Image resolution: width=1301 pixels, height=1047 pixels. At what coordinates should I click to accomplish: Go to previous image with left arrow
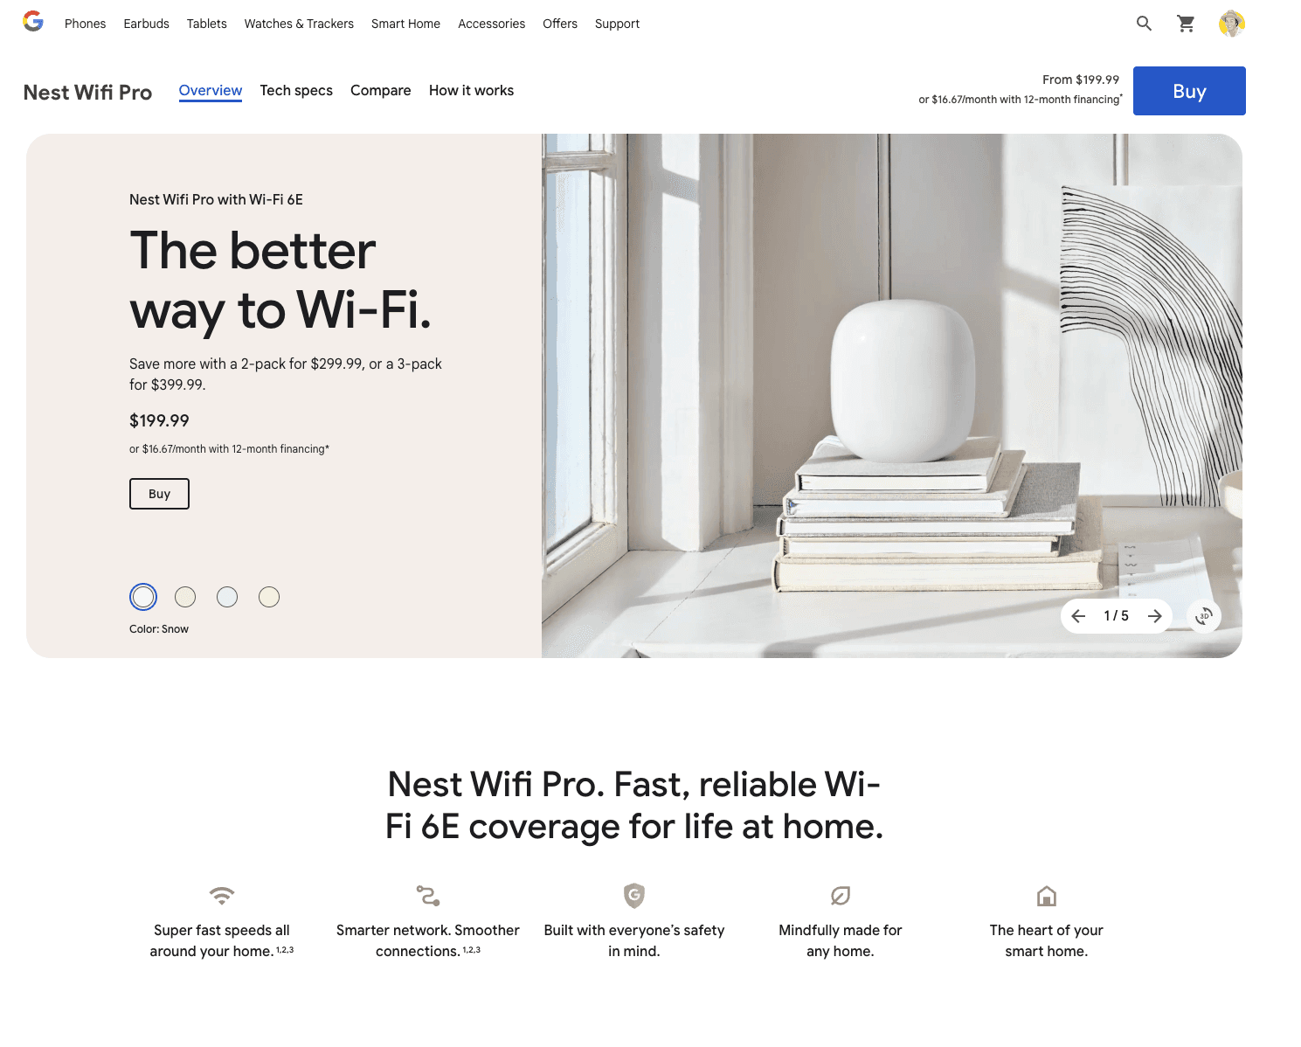pos(1078,616)
